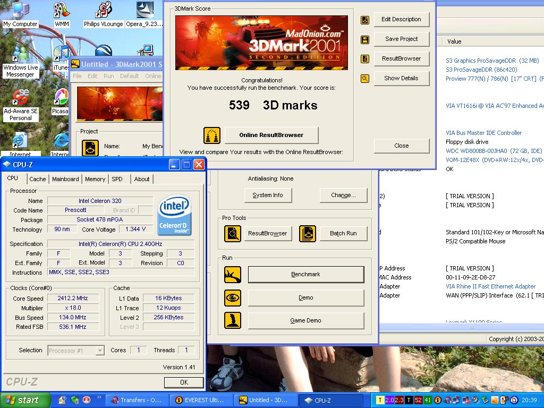The height and width of the screenshot is (408, 544).
Task: Open iTunes desktop shortcut
Action: tap(61, 58)
